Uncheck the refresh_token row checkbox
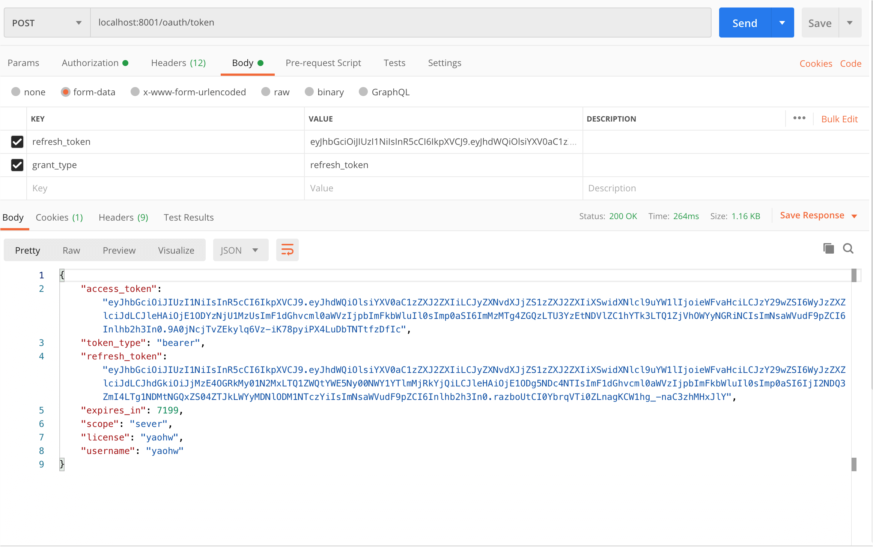 17,142
